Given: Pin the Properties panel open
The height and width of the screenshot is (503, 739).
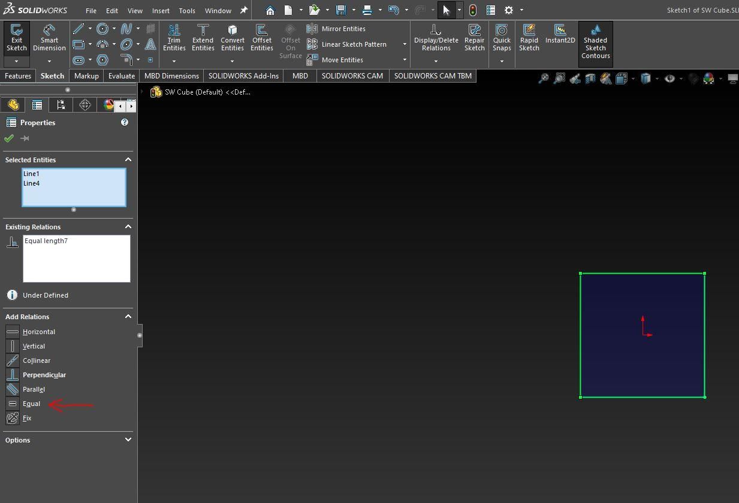Looking at the screenshot, I should [x=24, y=138].
